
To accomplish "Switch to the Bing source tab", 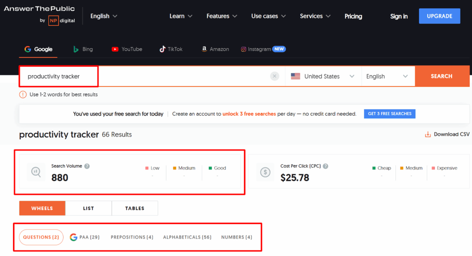I will [83, 49].
